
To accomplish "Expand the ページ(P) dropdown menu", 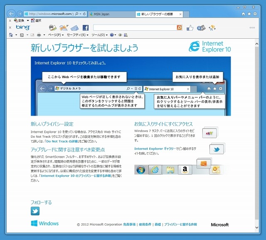I will 55,35.
